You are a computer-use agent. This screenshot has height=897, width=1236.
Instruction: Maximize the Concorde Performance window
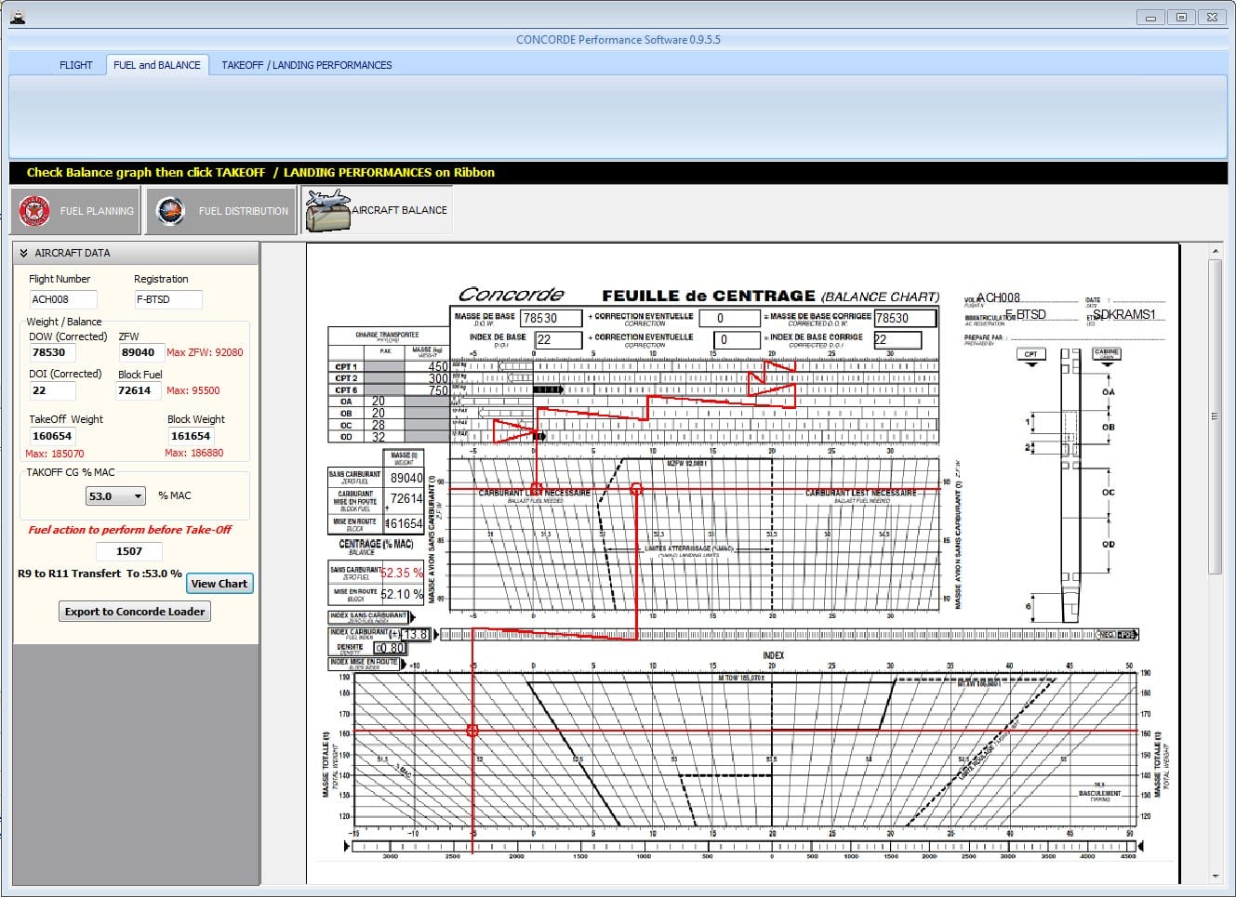coord(1180,17)
